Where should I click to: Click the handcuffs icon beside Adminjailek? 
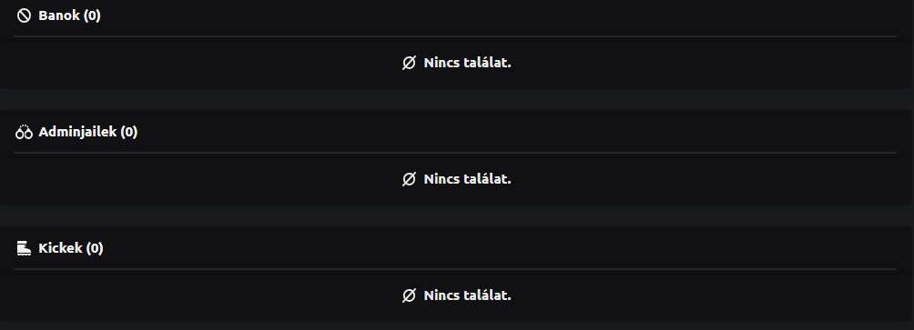[24, 132]
